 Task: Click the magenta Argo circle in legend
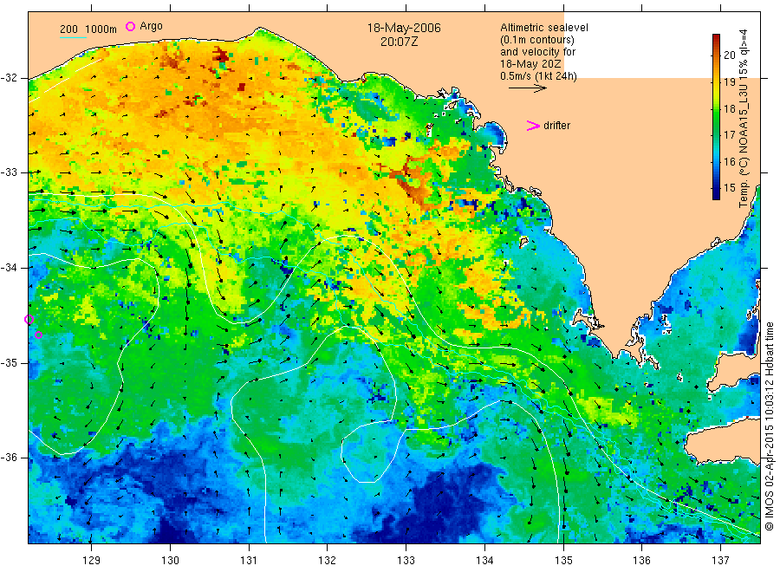tap(130, 26)
